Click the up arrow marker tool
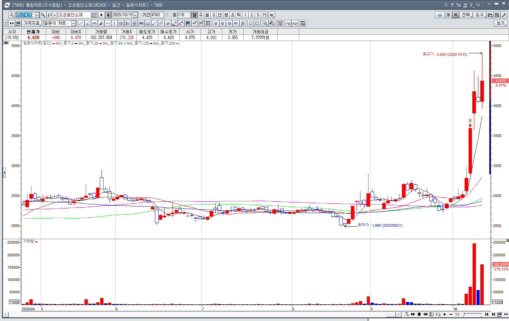 click(x=216, y=23)
